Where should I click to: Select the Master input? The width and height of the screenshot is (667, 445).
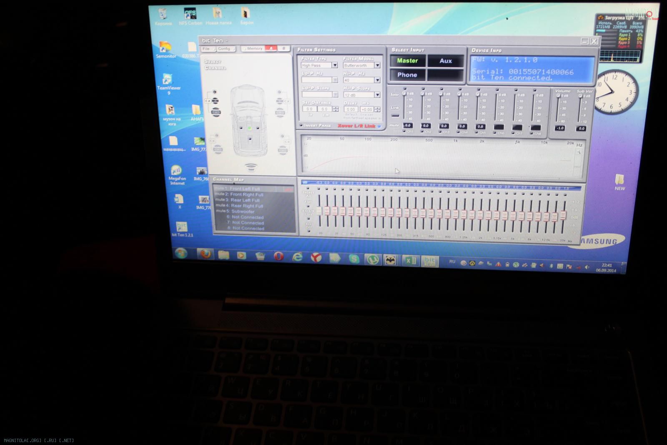[407, 61]
